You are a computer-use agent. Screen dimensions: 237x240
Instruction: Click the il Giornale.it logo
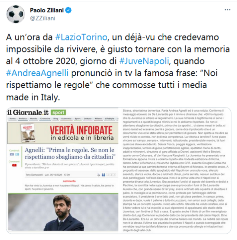point(28,112)
